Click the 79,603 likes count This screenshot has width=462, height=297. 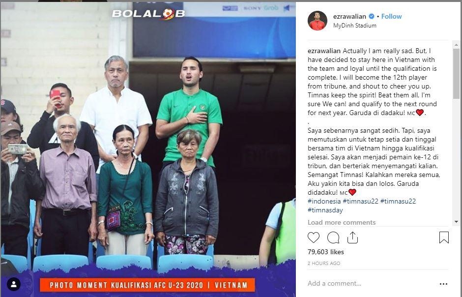325,252
